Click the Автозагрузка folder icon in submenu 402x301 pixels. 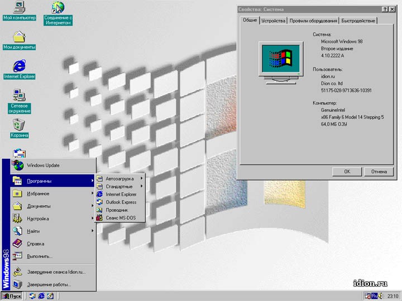99,179
